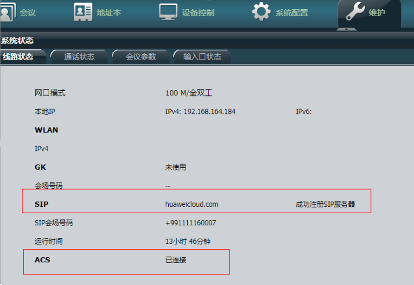
Task: Click the IPv4 address 192.168.164.184
Action: (200, 112)
